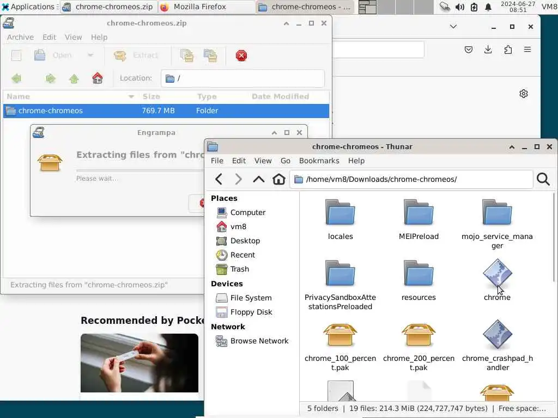Open Thunar Edit menu
The width and height of the screenshot is (558, 418).
tap(239, 161)
